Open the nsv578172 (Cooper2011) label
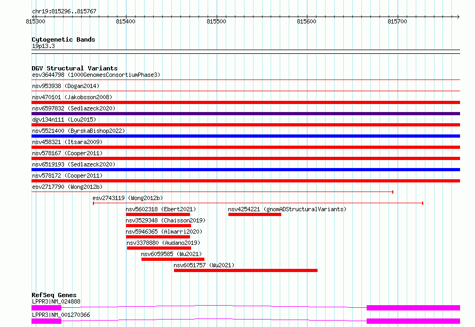The height and width of the screenshot is (327, 475). pyautogui.click(x=67, y=176)
